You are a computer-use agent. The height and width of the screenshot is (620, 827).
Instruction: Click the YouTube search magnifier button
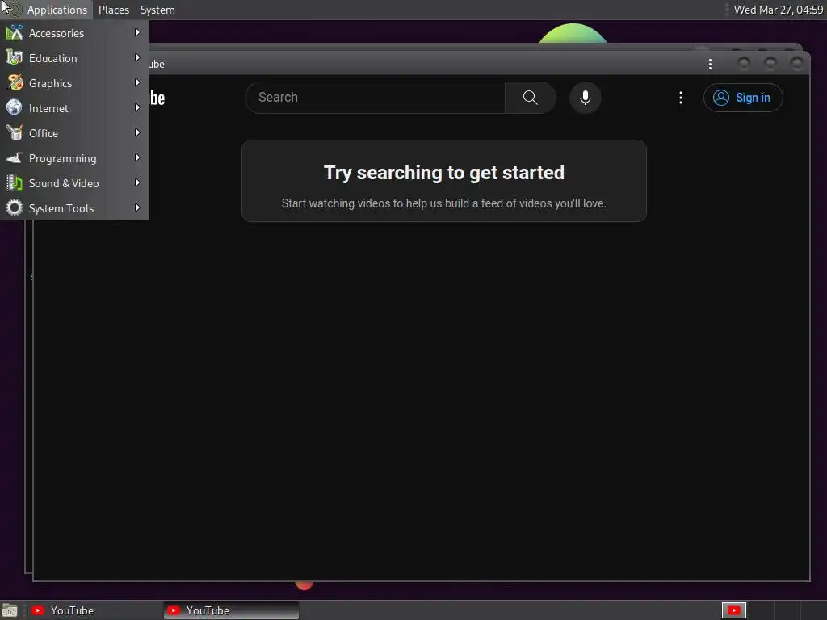530,98
